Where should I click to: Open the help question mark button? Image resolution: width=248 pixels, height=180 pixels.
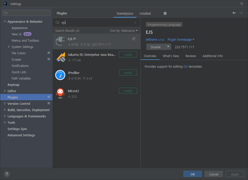pyautogui.click(x=7, y=174)
